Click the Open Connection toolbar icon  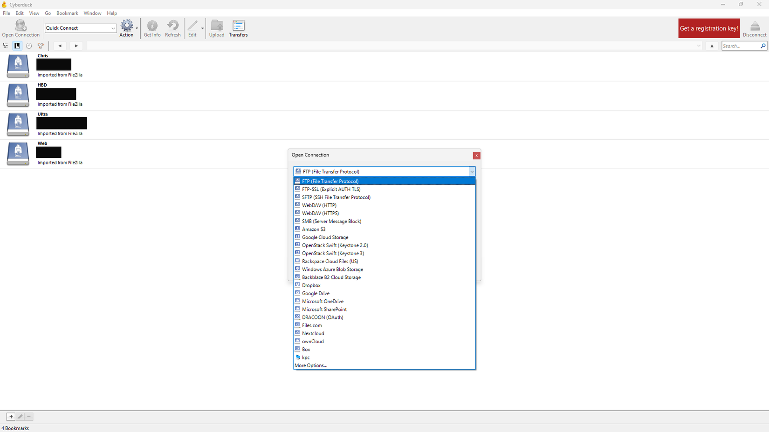21,28
